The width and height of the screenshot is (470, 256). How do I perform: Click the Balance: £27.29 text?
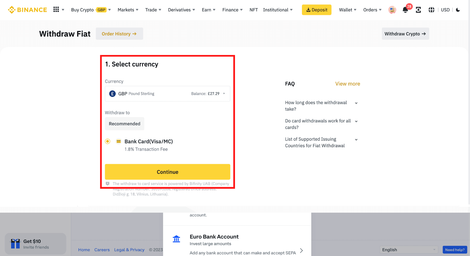coord(205,94)
